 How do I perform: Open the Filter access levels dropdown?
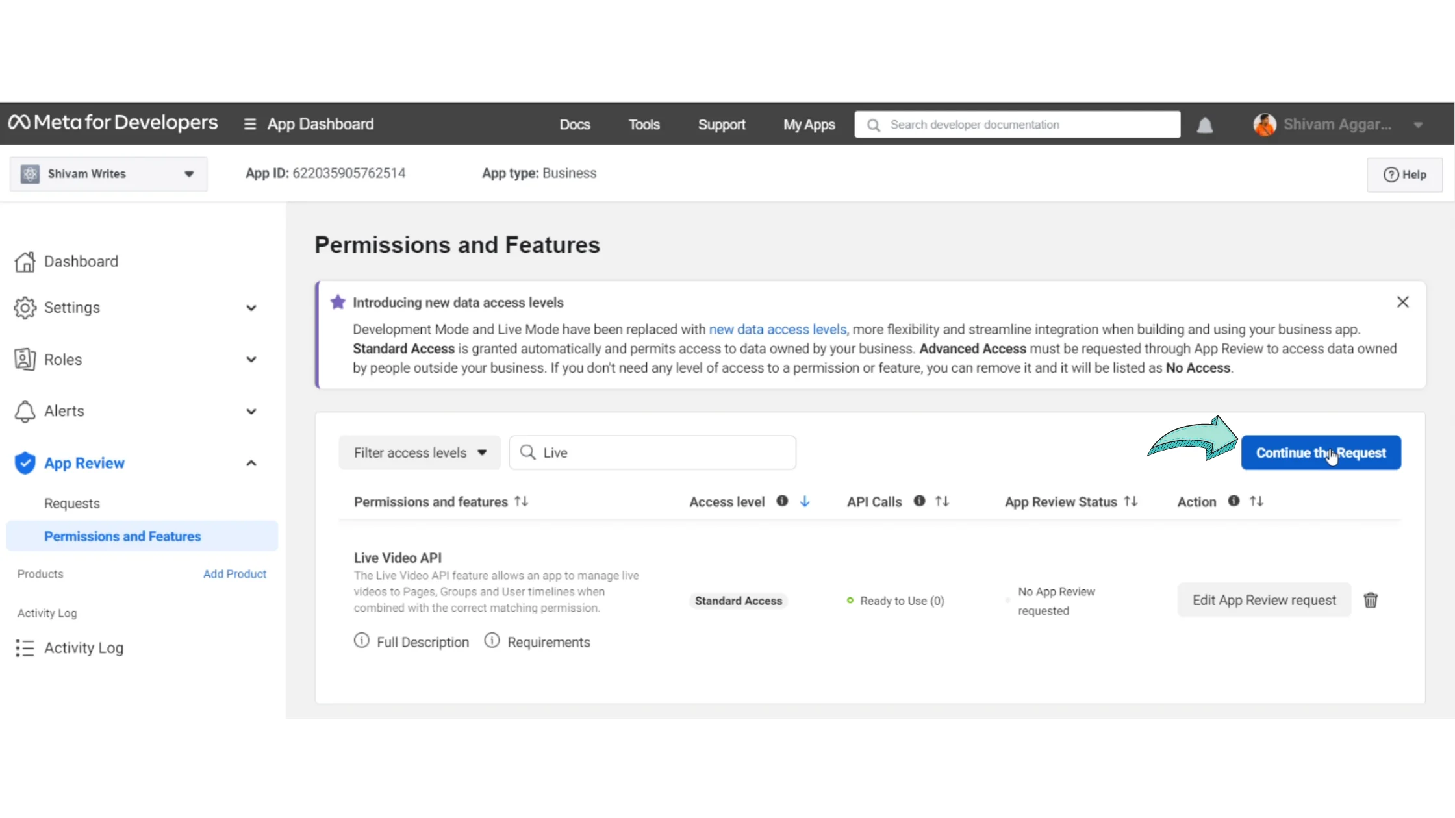coord(420,452)
